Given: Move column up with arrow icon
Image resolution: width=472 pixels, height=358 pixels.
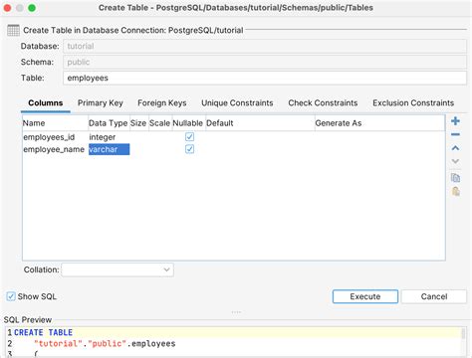Looking at the screenshot, I should (455, 148).
